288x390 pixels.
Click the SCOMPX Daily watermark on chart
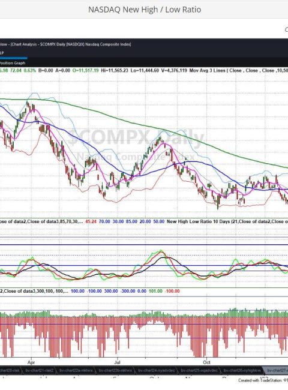[x=136, y=138]
